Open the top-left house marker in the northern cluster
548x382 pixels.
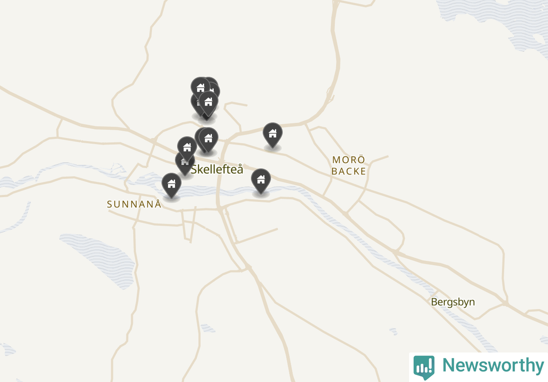click(200, 87)
